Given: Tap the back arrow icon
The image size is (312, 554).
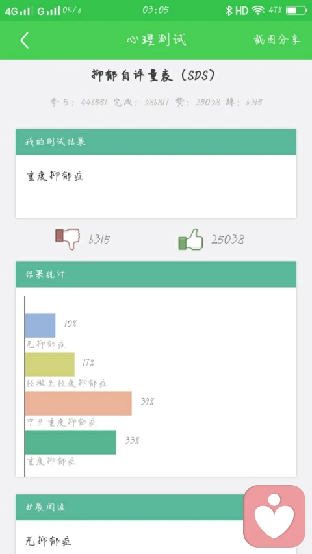Looking at the screenshot, I should click(x=25, y=40).
